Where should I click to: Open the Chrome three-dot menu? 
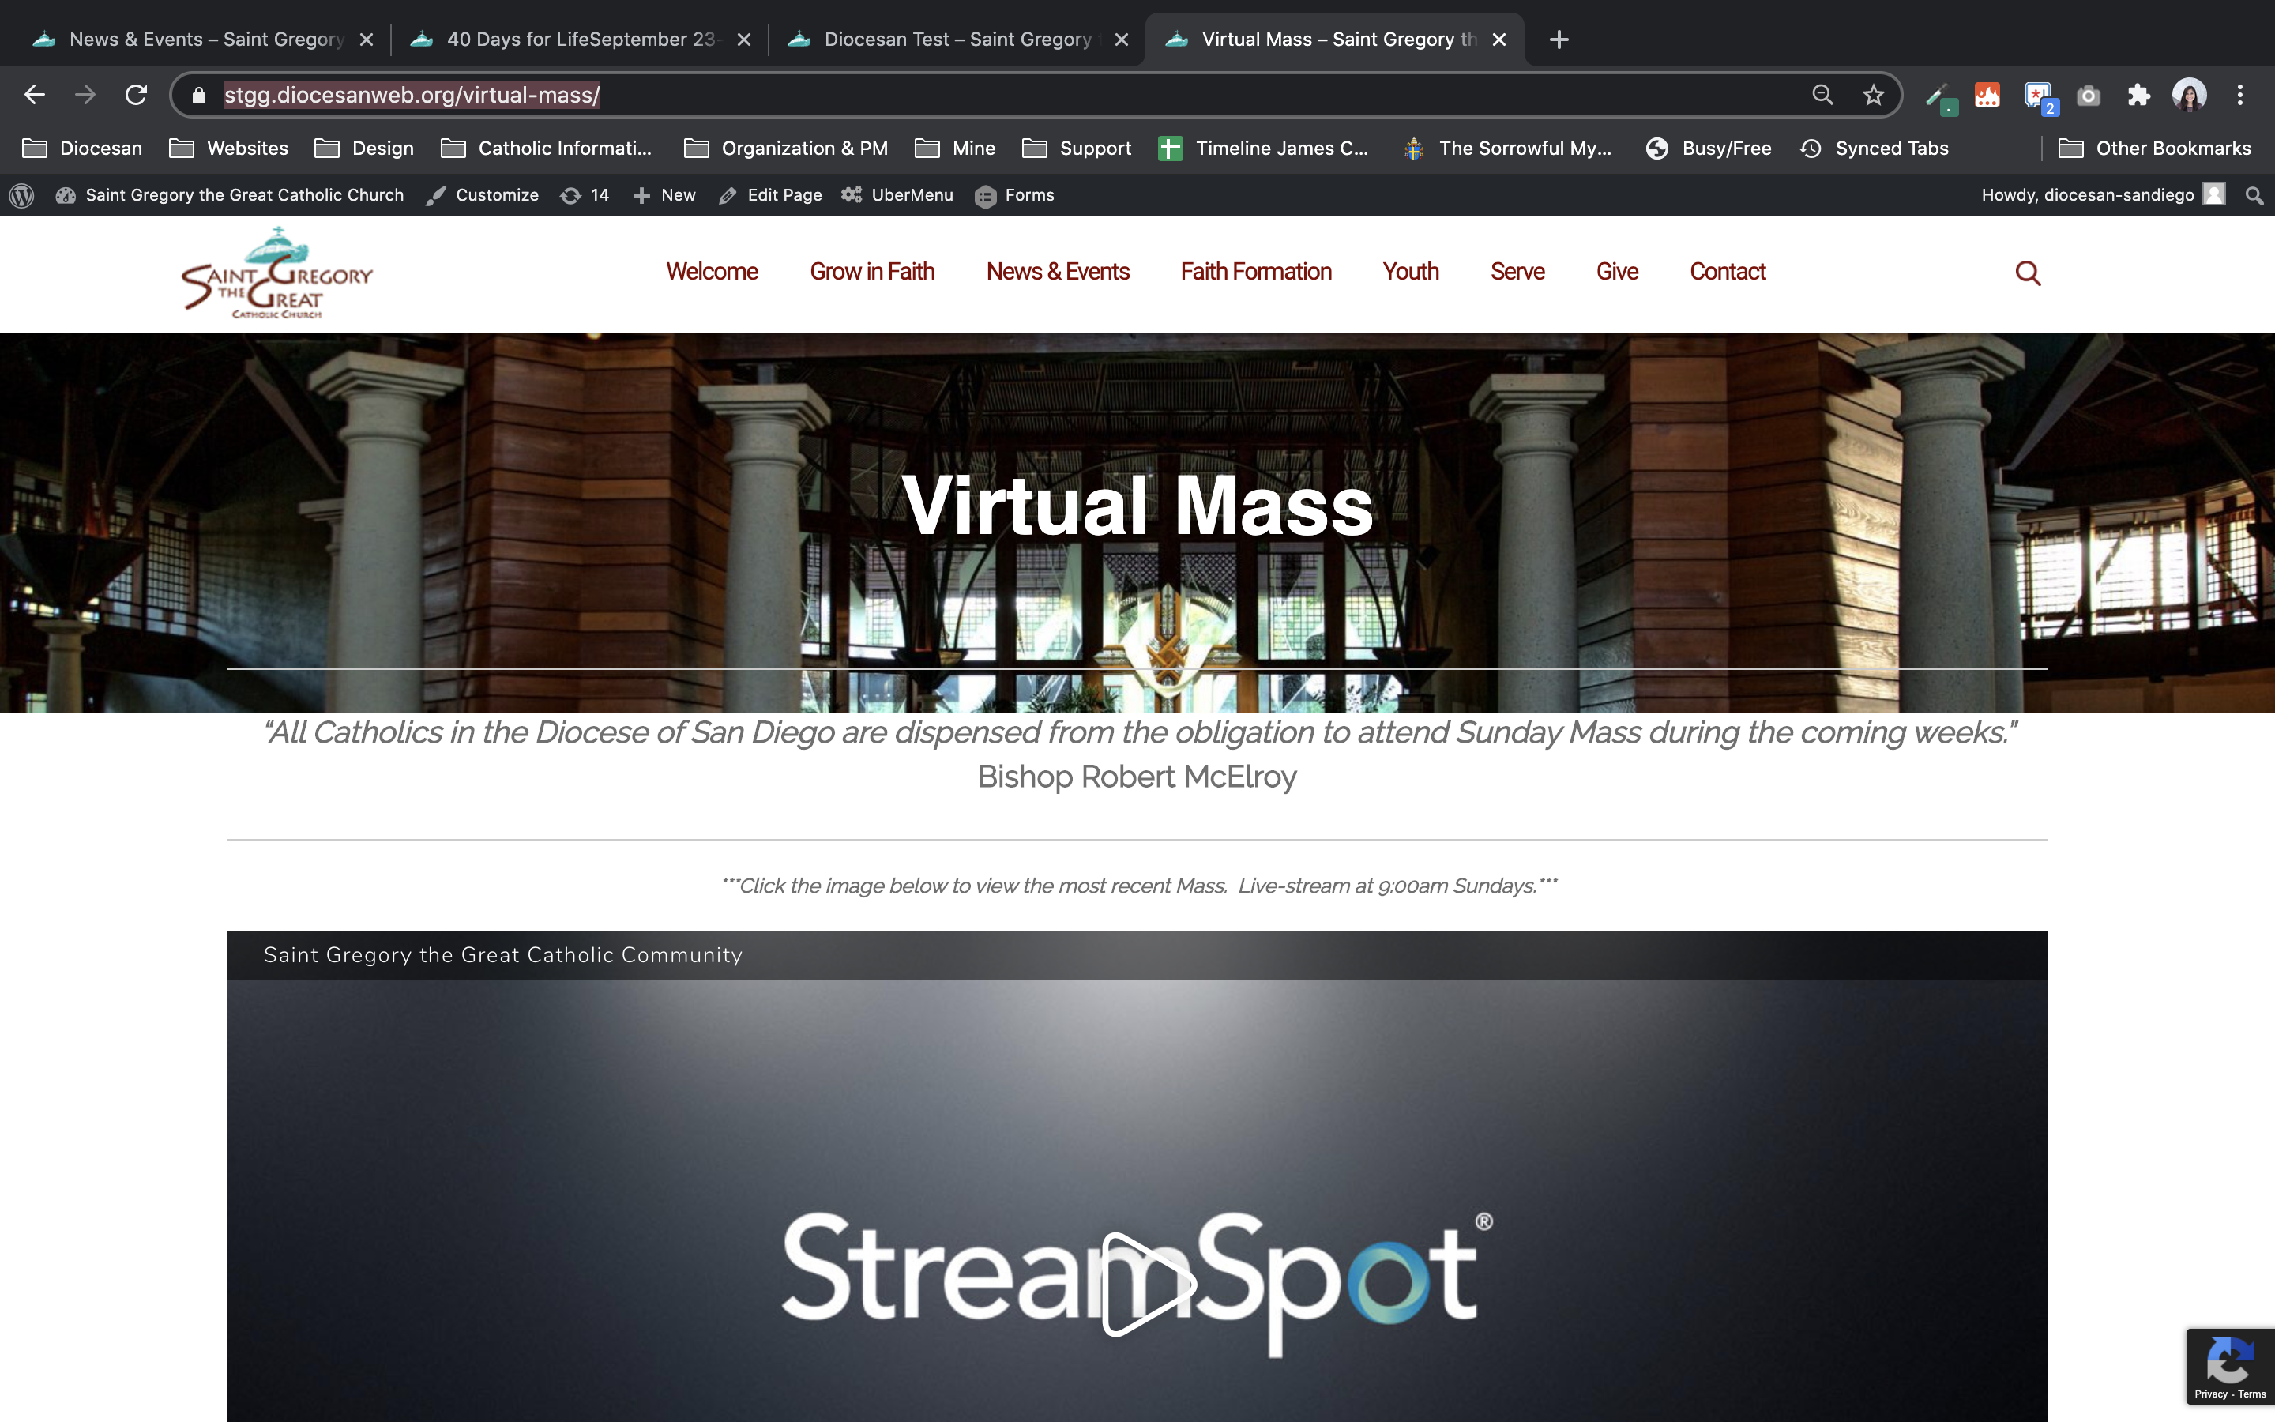(2239, 95)
